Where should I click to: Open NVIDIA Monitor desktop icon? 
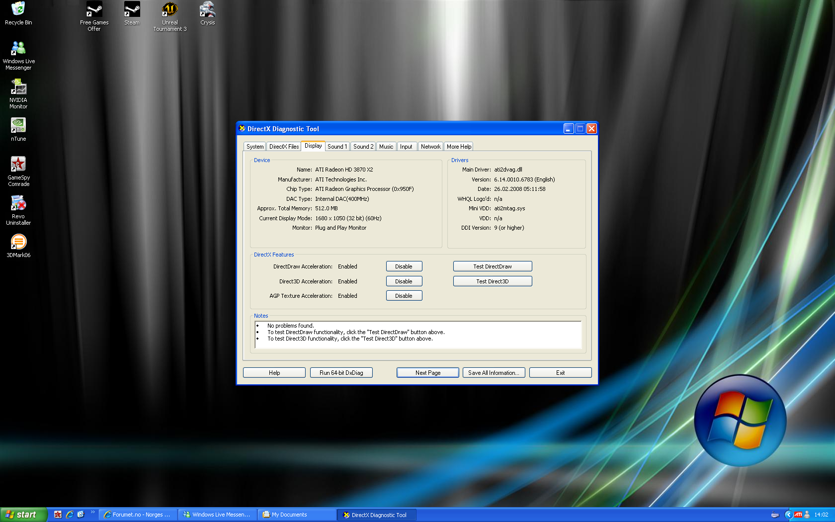[18, 88]
